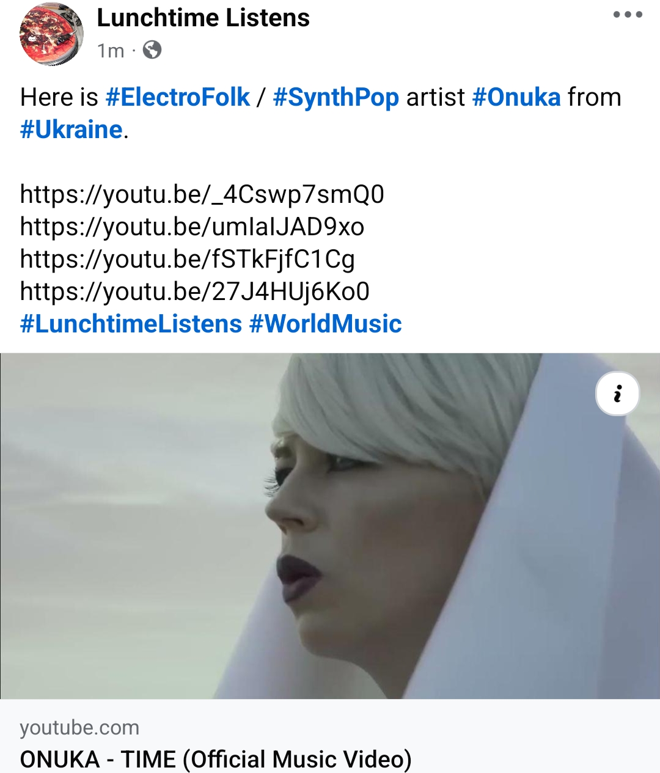Open the #WorldMusic hashtag
Viewport: 660px width, 773px height.
click(x=326, y=324)
